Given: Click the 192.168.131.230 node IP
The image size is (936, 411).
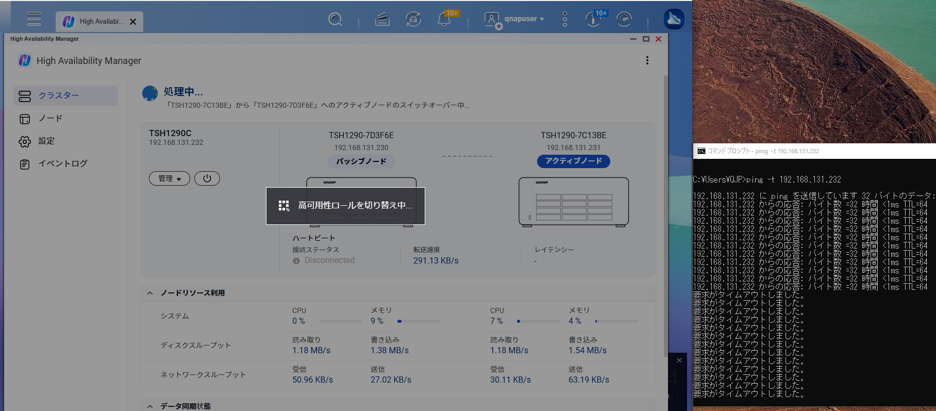Looking at the screenshot, I should pos(361,147).
